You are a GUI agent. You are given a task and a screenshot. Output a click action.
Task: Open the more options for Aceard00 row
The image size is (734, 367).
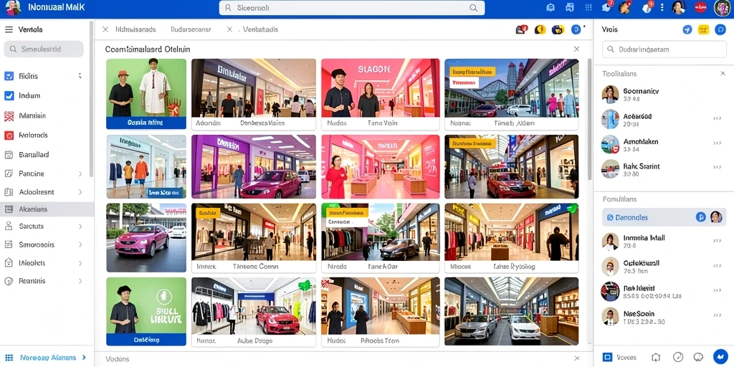[717, 119]
